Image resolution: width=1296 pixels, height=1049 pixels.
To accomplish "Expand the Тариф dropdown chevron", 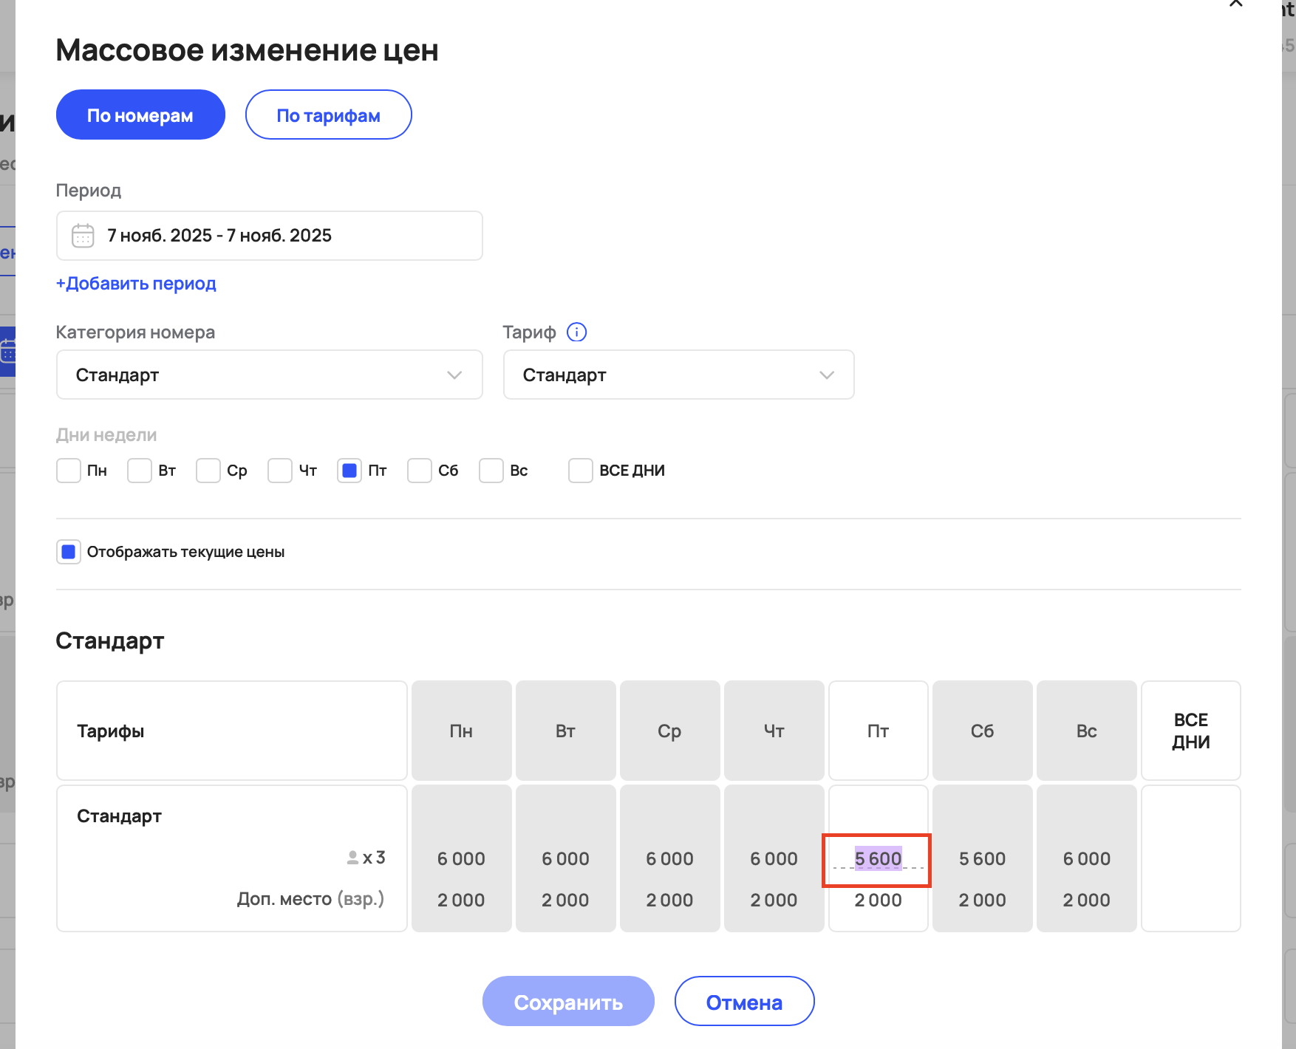I will tap(827, 375).
